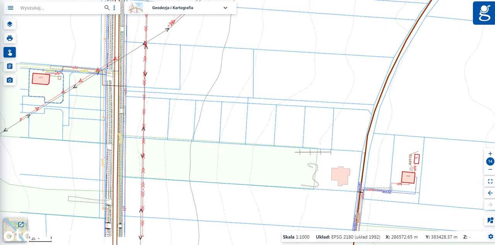Click the print map icon

point(10,38)
